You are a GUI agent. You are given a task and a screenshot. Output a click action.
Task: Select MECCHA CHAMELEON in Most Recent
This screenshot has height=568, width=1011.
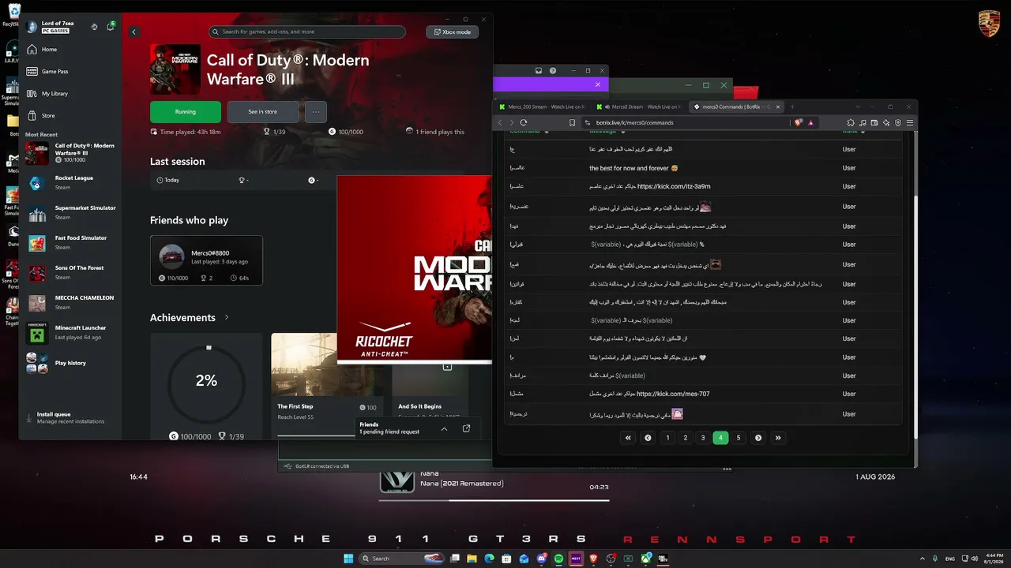click(70, 303)
